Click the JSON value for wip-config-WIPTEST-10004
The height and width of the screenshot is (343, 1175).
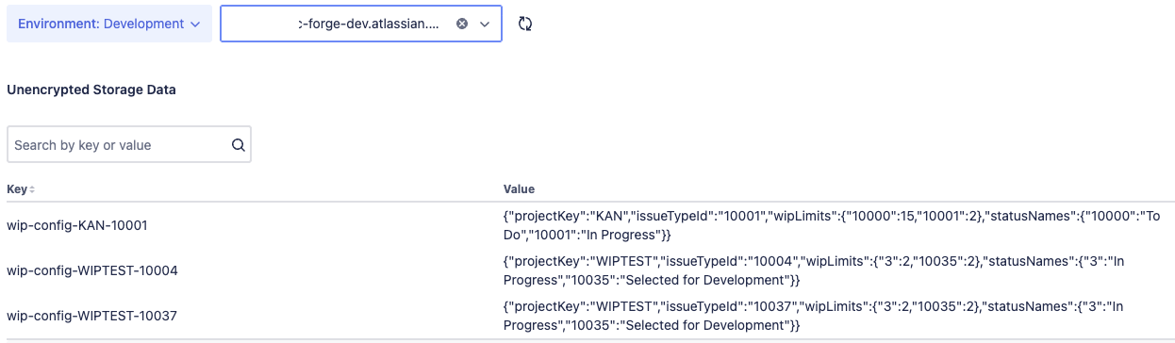pos(815,270)
